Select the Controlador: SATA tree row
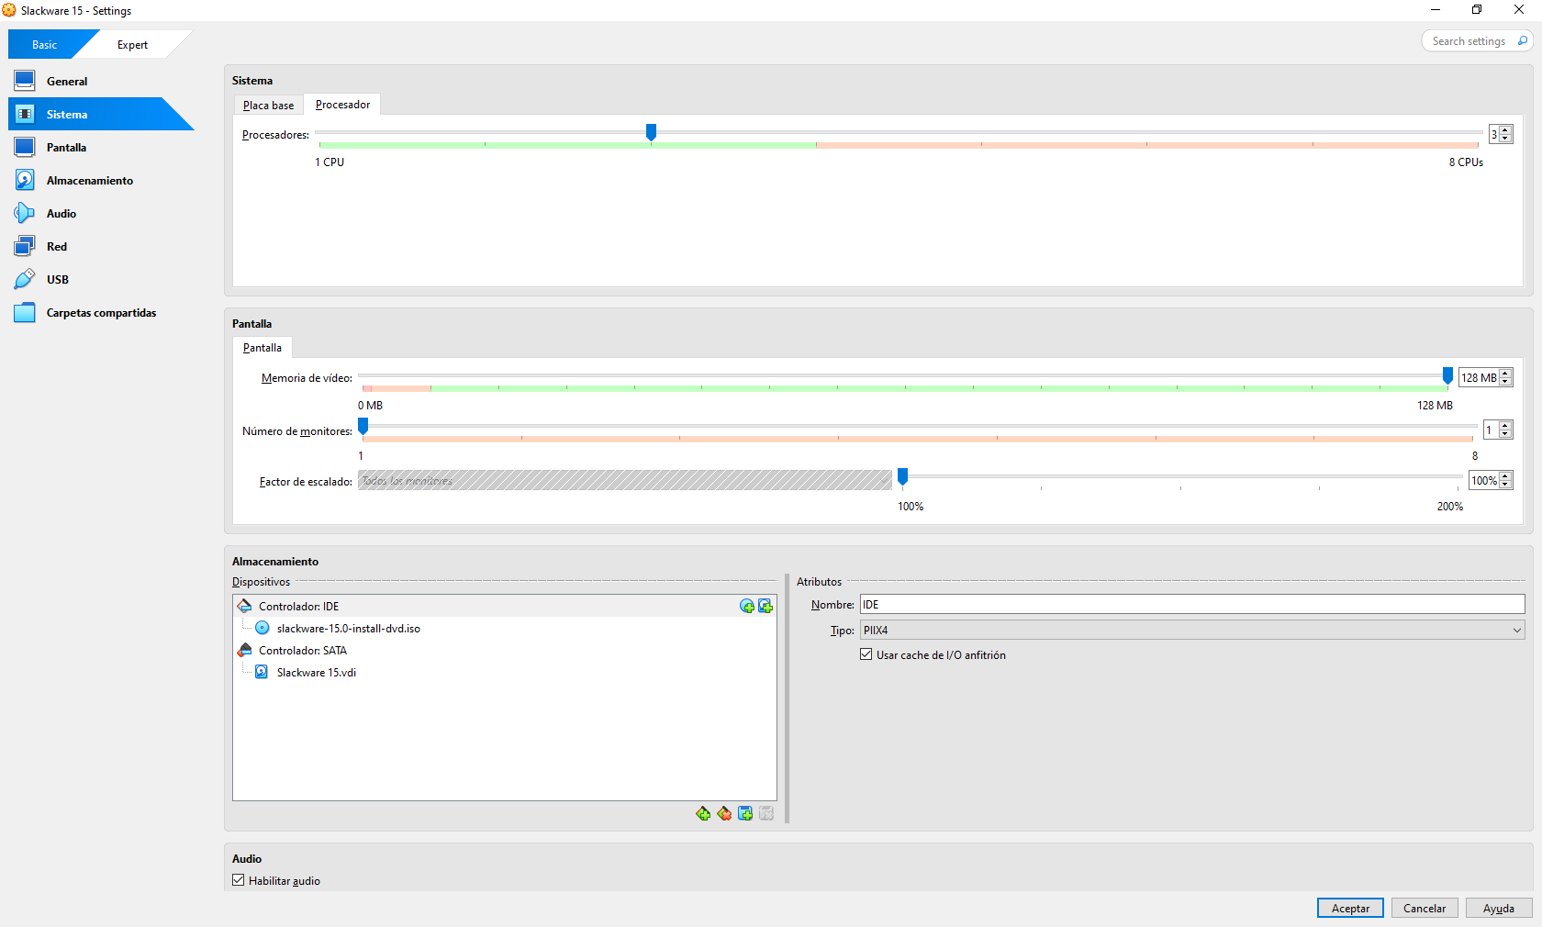 pos(505,650)
